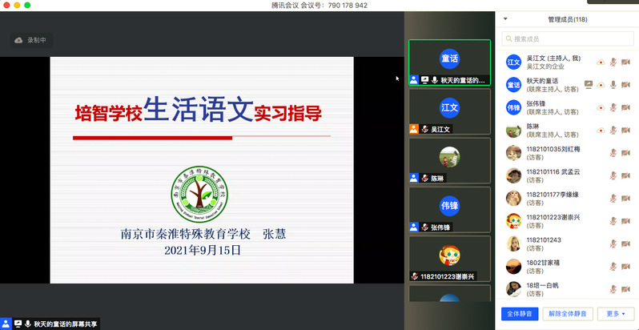Toggle microphone for 秋天的童话 in member list

pyautogui.click(x=613, y=84)
